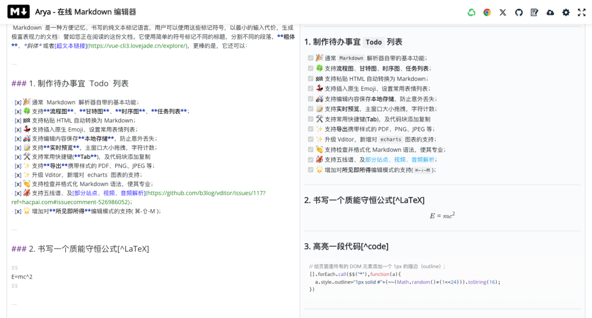
Task: Click the inline 'Markdown' code tag in preview list
Action: coord(351,58)
